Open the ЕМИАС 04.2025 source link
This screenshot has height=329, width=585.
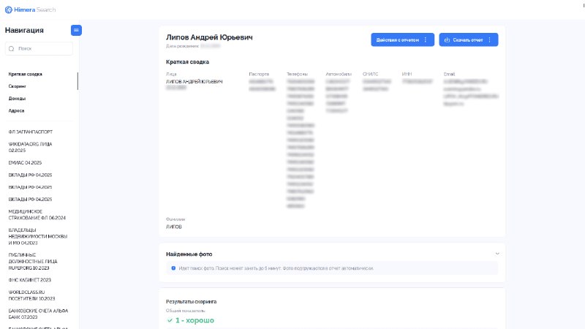[x=25, y=162]
